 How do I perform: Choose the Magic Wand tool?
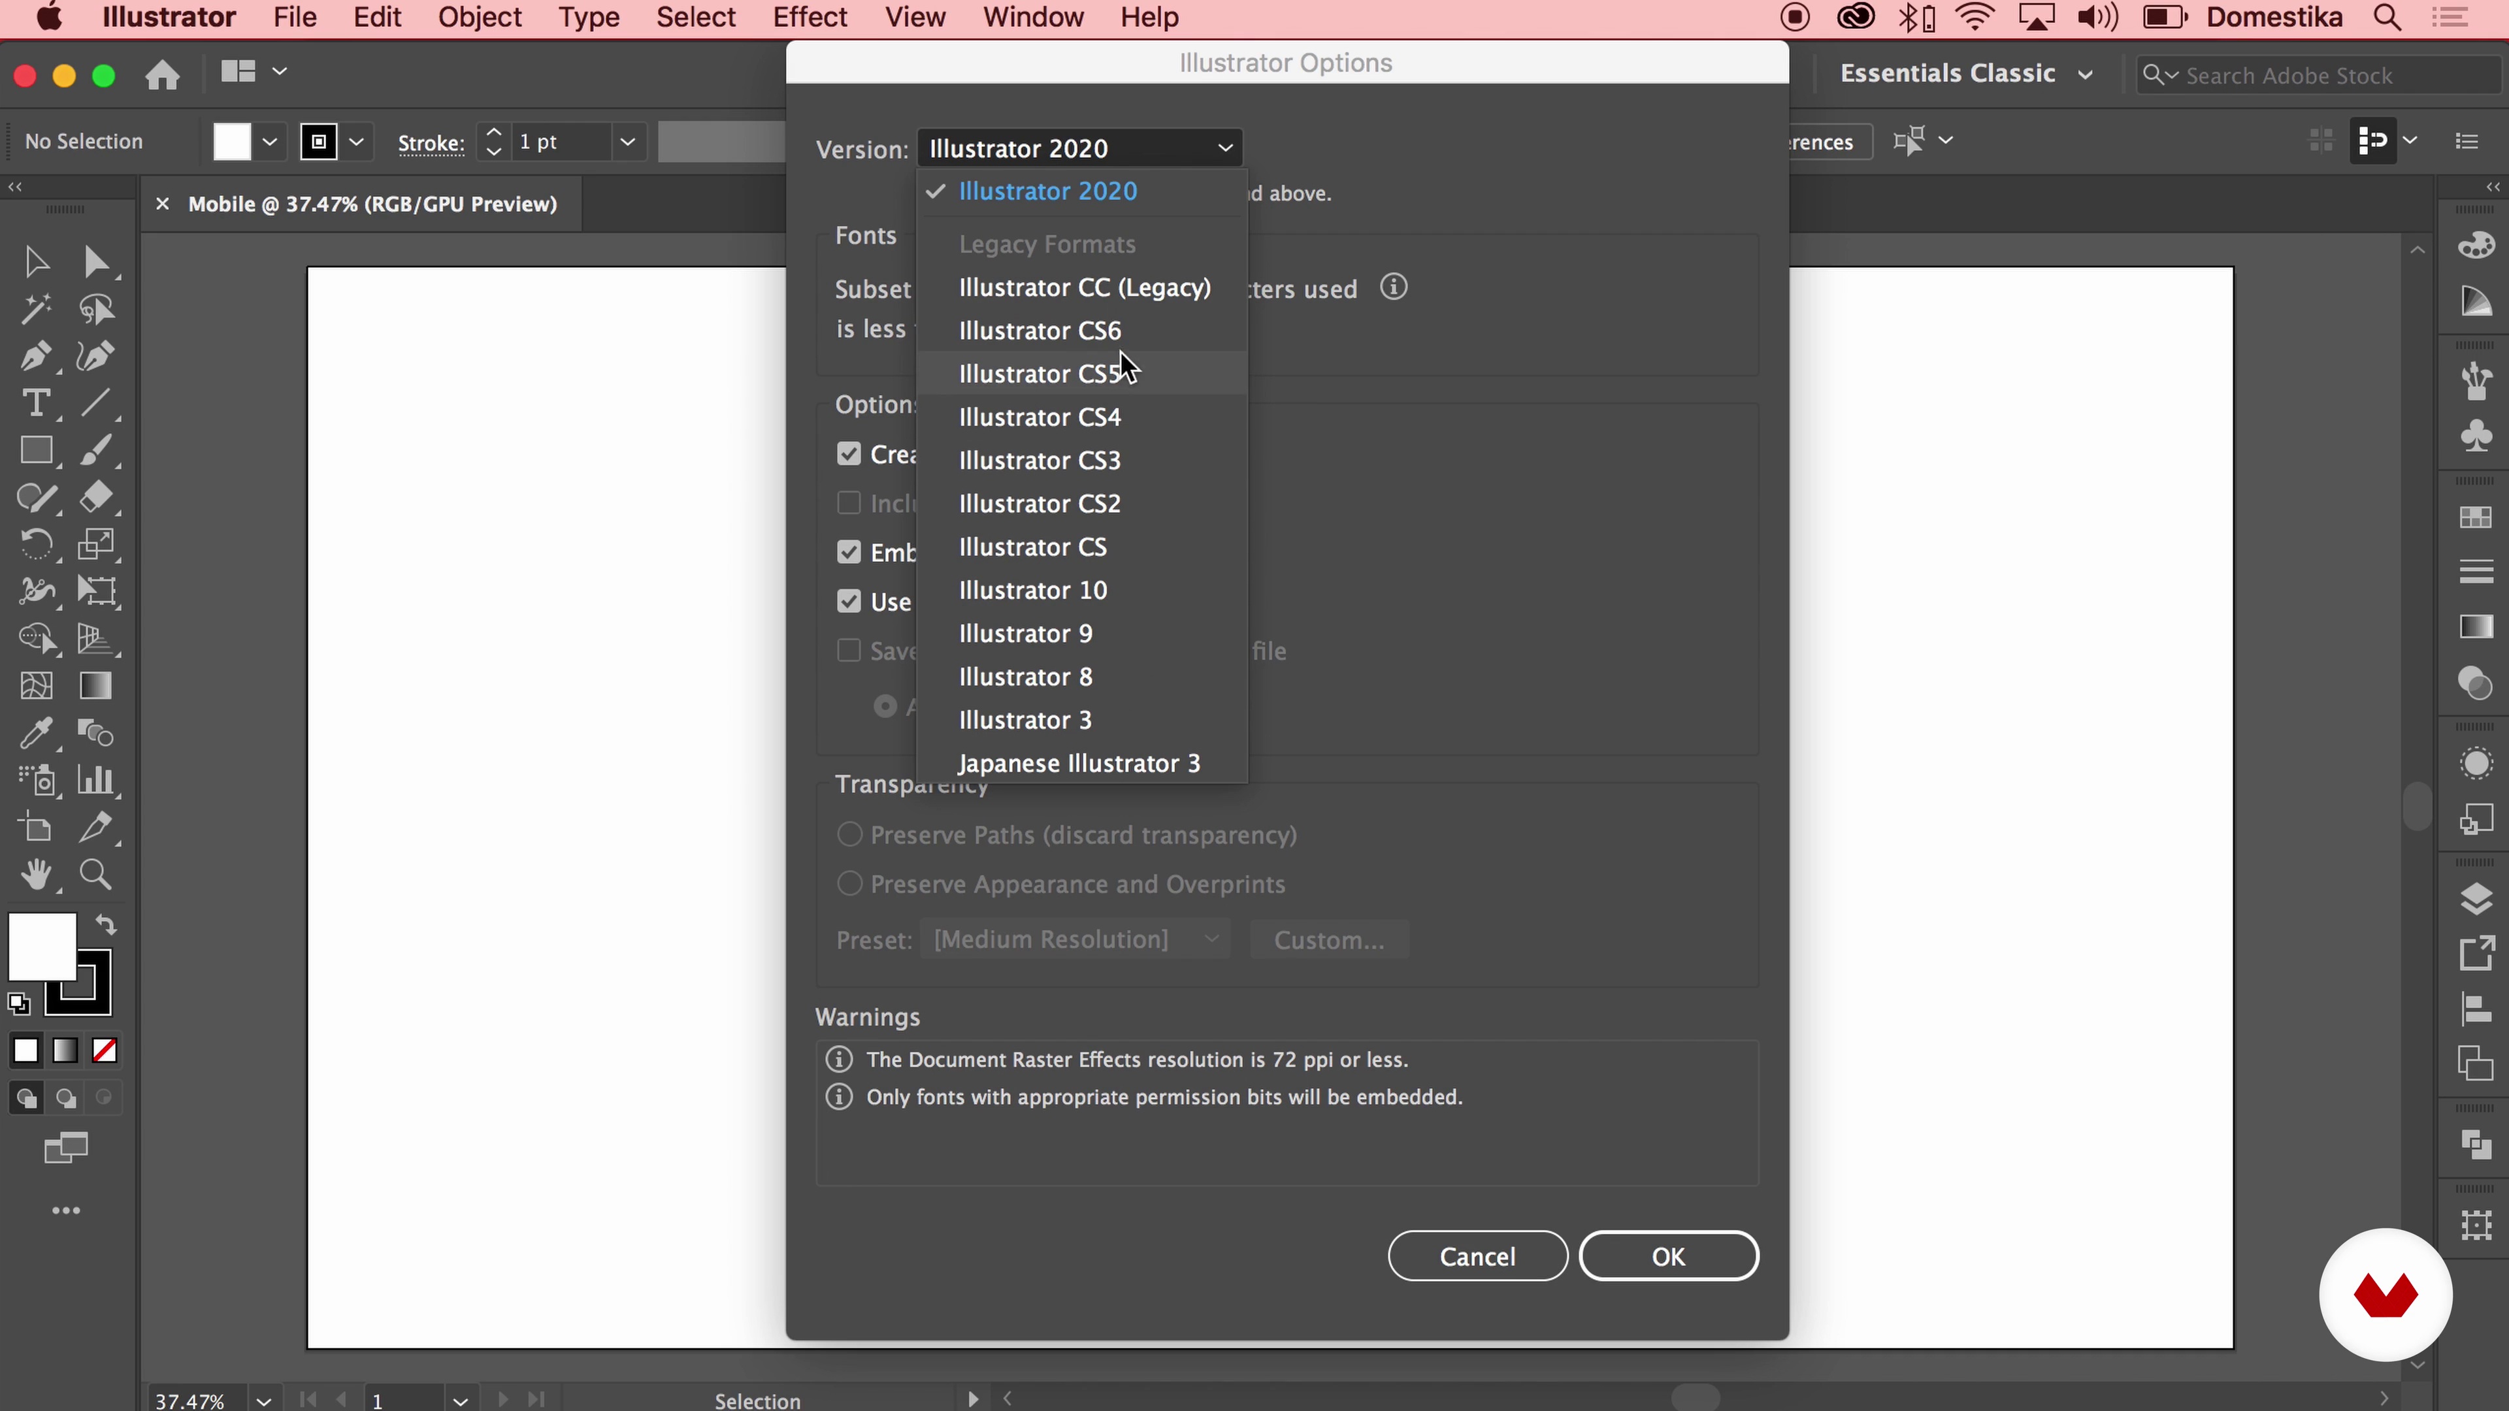coord(36,310)
